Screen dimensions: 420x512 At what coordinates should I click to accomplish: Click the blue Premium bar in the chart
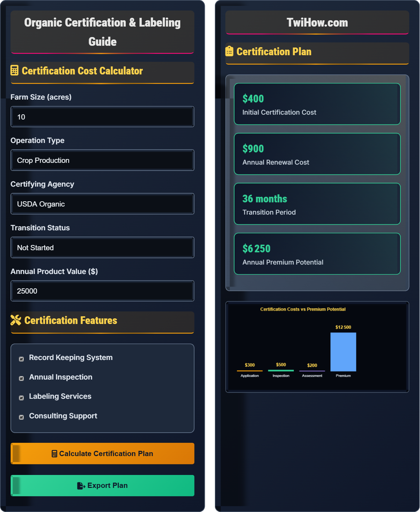tap(343, 352)
